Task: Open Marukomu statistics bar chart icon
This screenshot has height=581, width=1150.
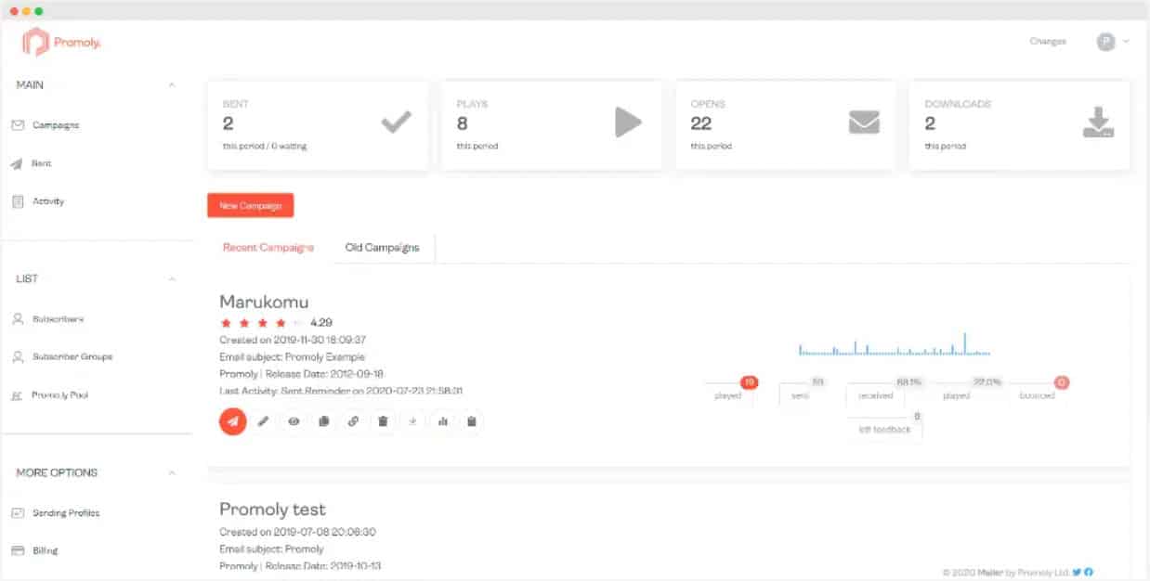Action: coord(442,421)
